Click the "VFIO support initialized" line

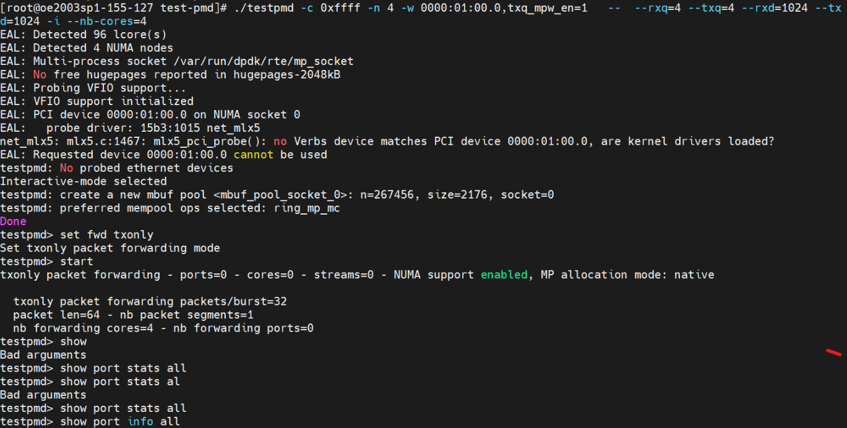[113, 101]
